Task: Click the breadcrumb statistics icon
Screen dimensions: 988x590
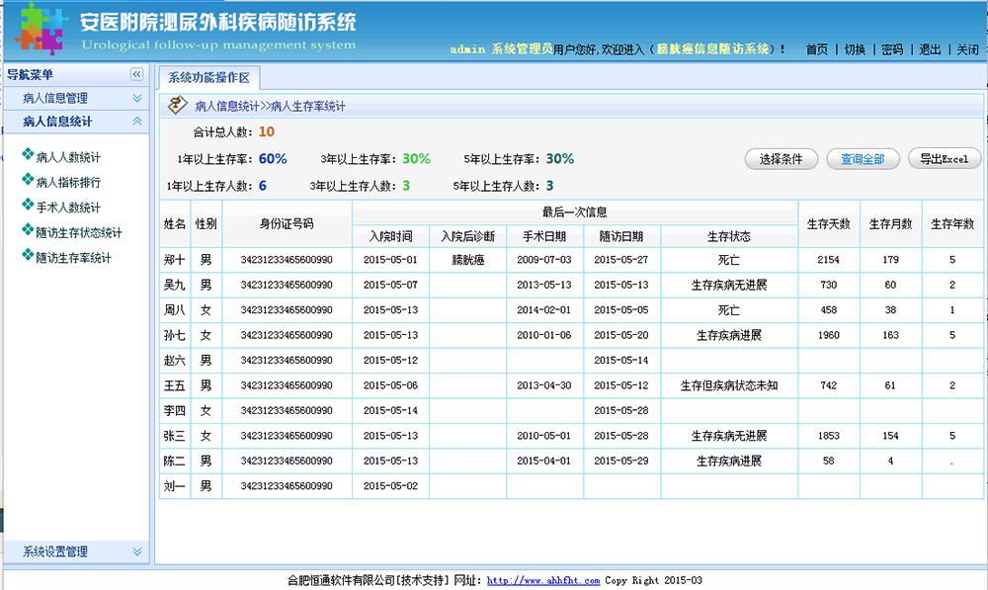Action: (x=177, y=105)
